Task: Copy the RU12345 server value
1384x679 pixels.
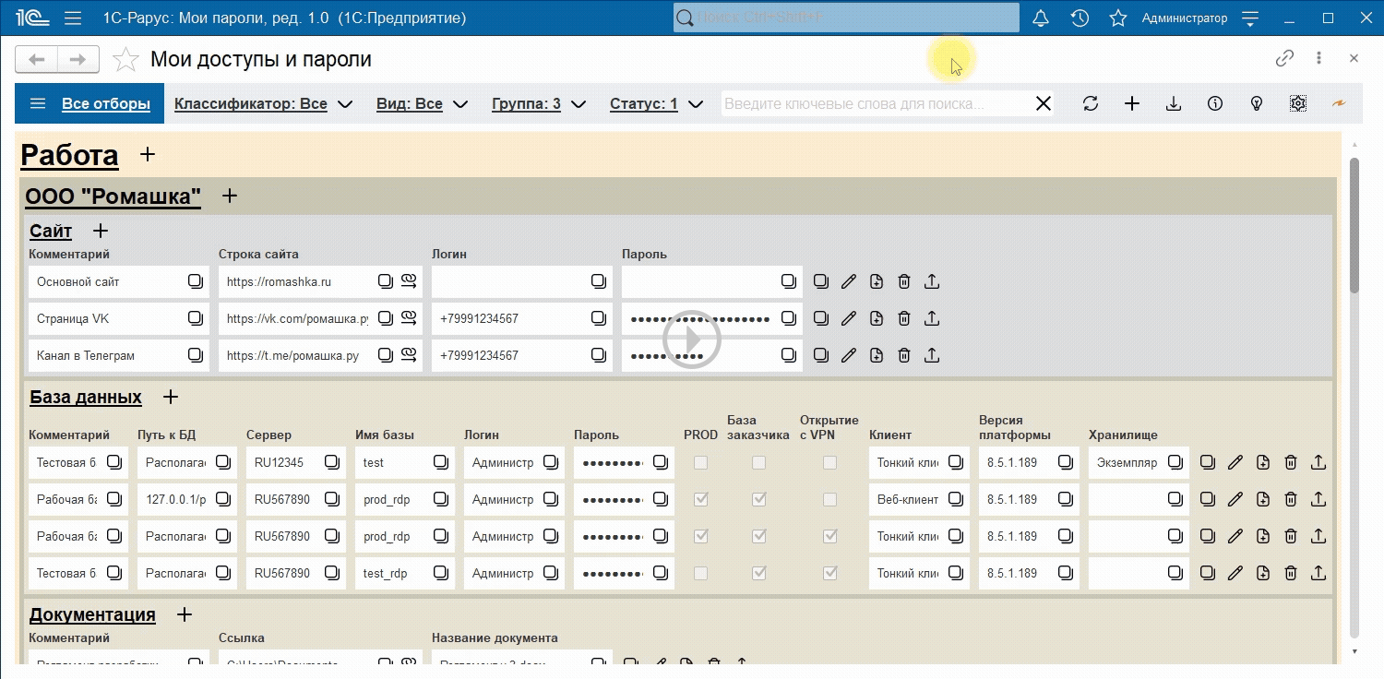Action: click(x=332, y=462)
